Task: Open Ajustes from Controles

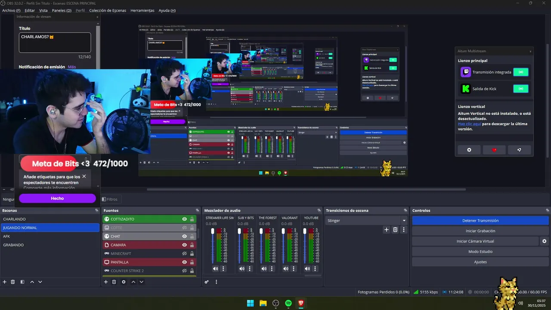Action: tap(480, 262)
